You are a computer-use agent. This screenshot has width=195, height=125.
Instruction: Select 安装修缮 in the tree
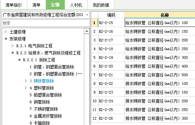point(17,39)
